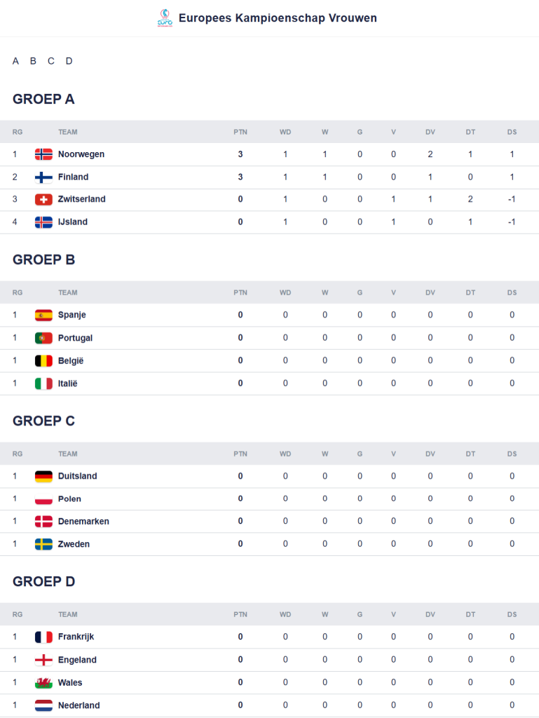
Task: Open the België team page
Action: (x=71, y=360)
